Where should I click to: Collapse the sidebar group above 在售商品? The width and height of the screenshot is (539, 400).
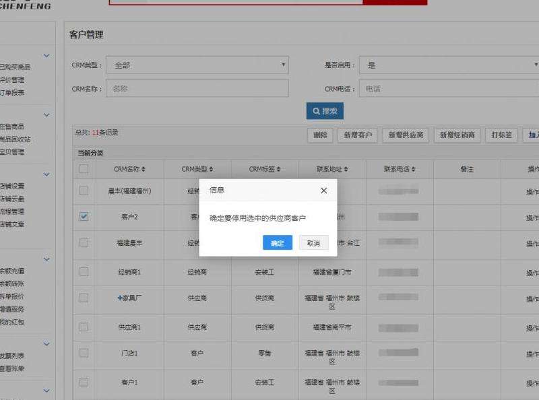pyautogui.click(x=46, y=115)
